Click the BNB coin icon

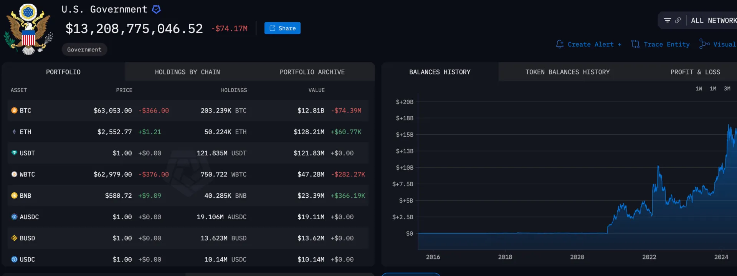pyautogui.click(x=14, y=195)
